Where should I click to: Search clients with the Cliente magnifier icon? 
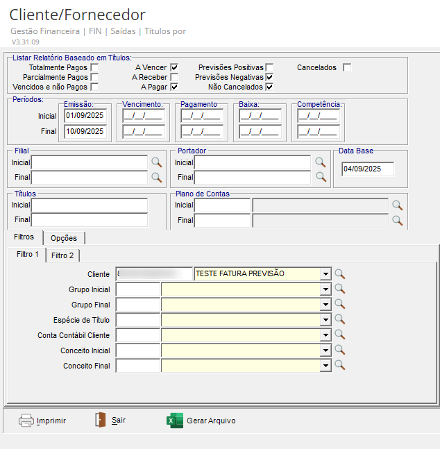(340, 274)
